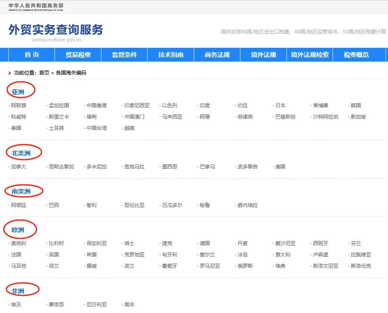Open the 新加坡 country link
Screen dimensions: 388x313
click(x=358, y=117)
